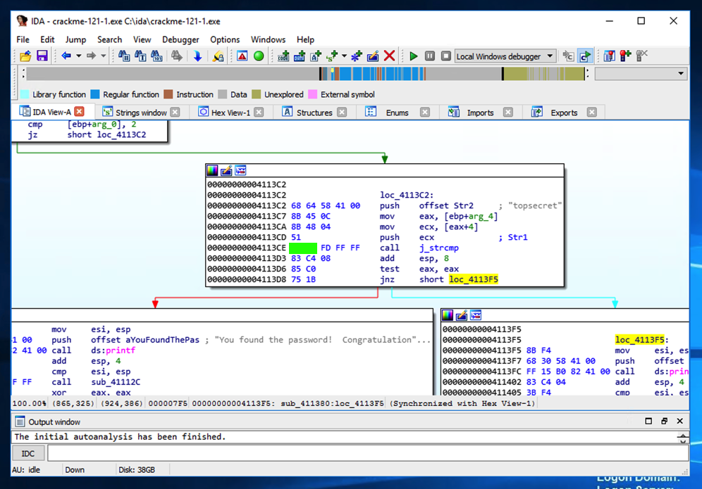The width and height of the screenshot is (702, 489).
Task: Click the Regular function color swatch
Action: click(x=95, y=94)
